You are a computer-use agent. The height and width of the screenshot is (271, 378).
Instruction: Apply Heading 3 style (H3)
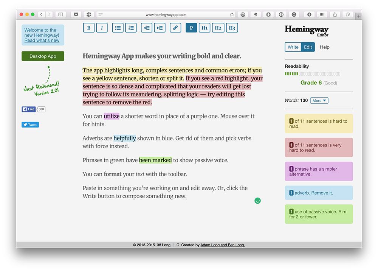(x=232, y=28)
